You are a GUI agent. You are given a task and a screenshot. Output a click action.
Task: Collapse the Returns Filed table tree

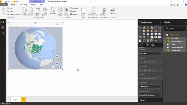[165, 35]
